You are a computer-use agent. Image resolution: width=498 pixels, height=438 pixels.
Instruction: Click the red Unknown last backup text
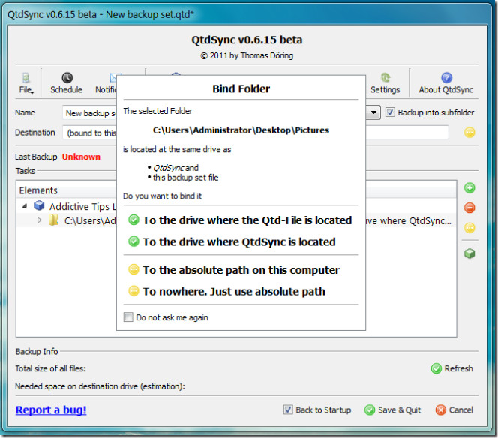(81, 157)
